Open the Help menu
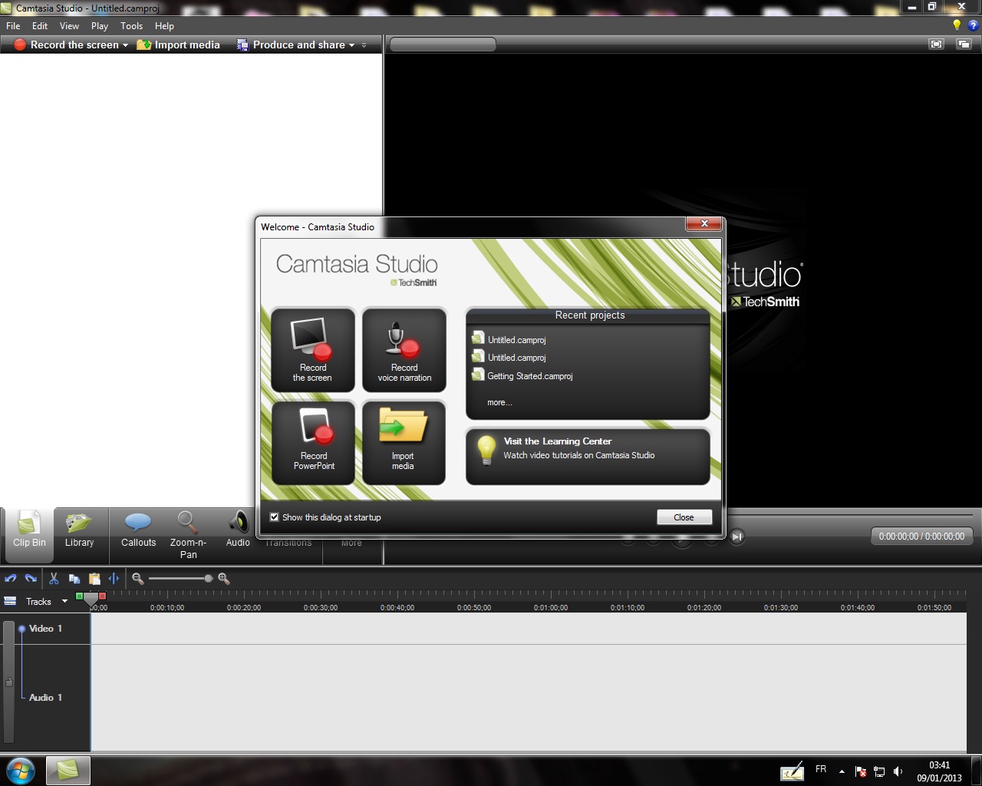Viewport: 982px width, 786px height. pyautogui.click(x=164, y=26)
